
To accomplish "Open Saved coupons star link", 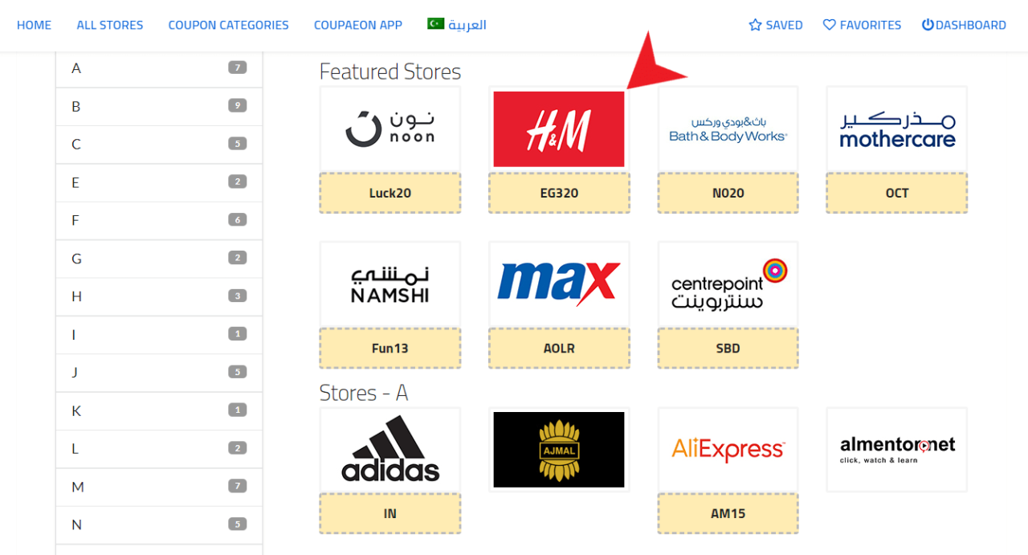I will 776,25.
